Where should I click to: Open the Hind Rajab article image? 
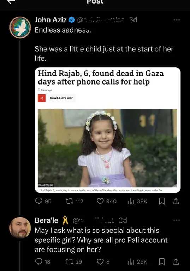pyautogui.click(x=107, y=148)
